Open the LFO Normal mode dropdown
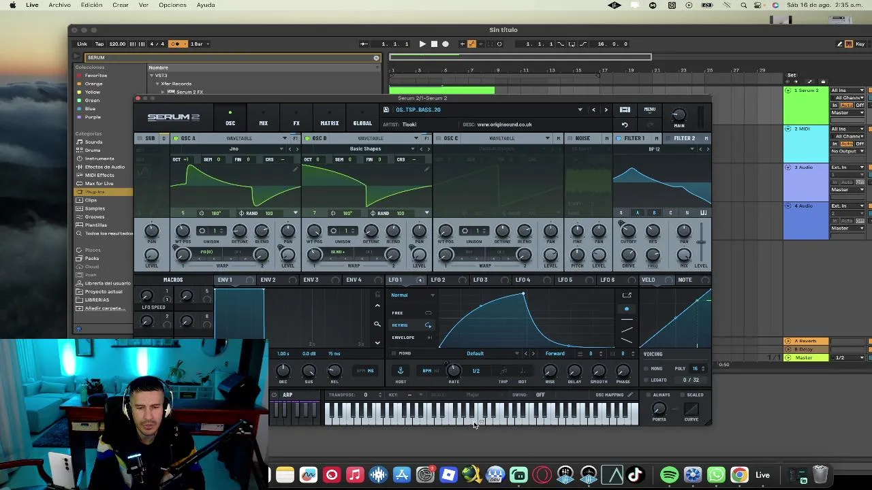872x490 pixels. [413, 295]
